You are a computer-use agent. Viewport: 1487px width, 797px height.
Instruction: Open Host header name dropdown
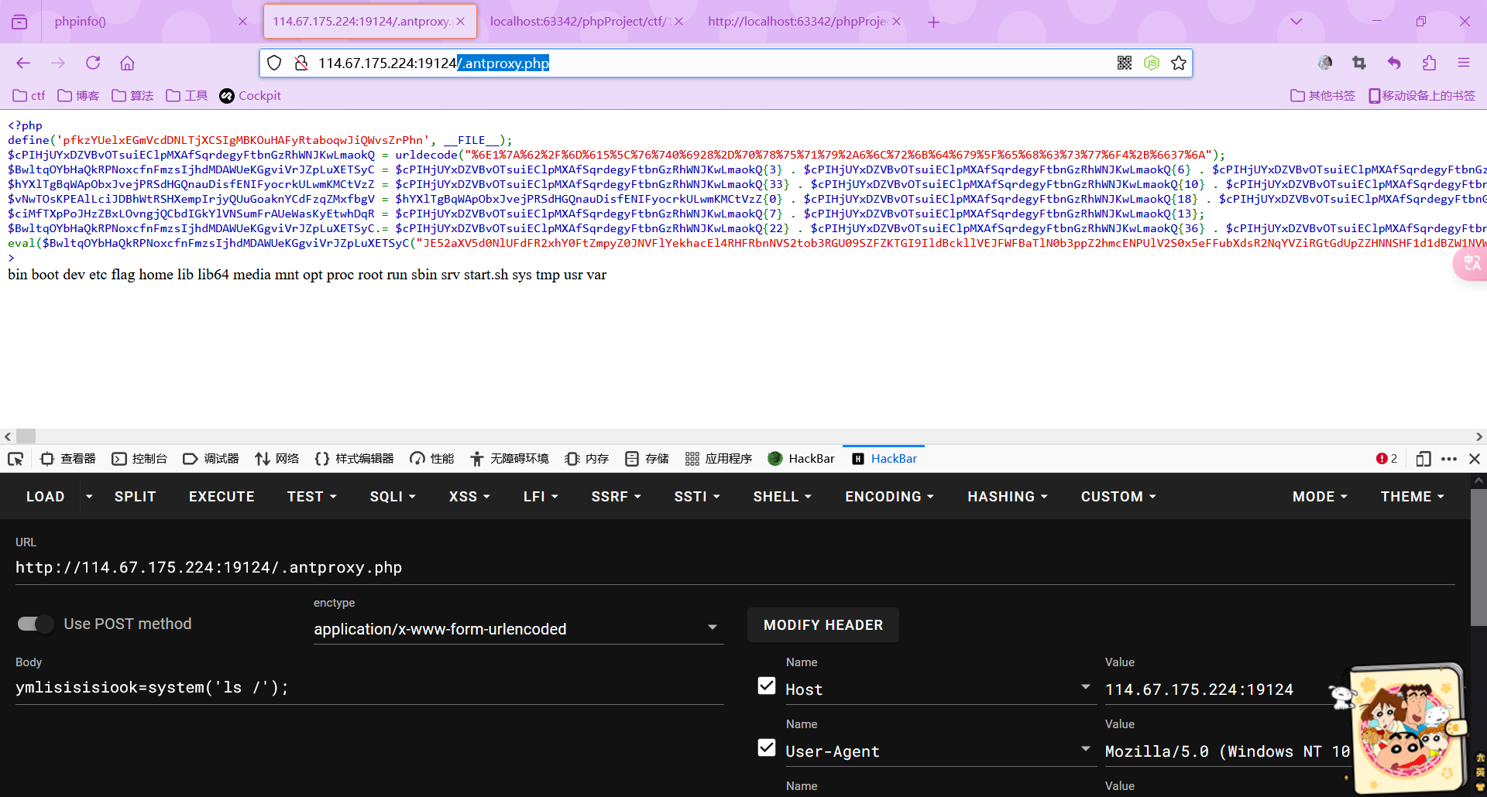point(1086,687)
